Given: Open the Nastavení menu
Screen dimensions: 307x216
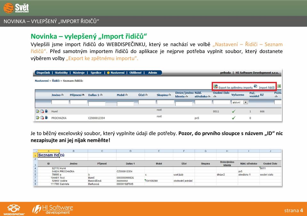Looking at the screenshot, I should [x=117, y=73].
